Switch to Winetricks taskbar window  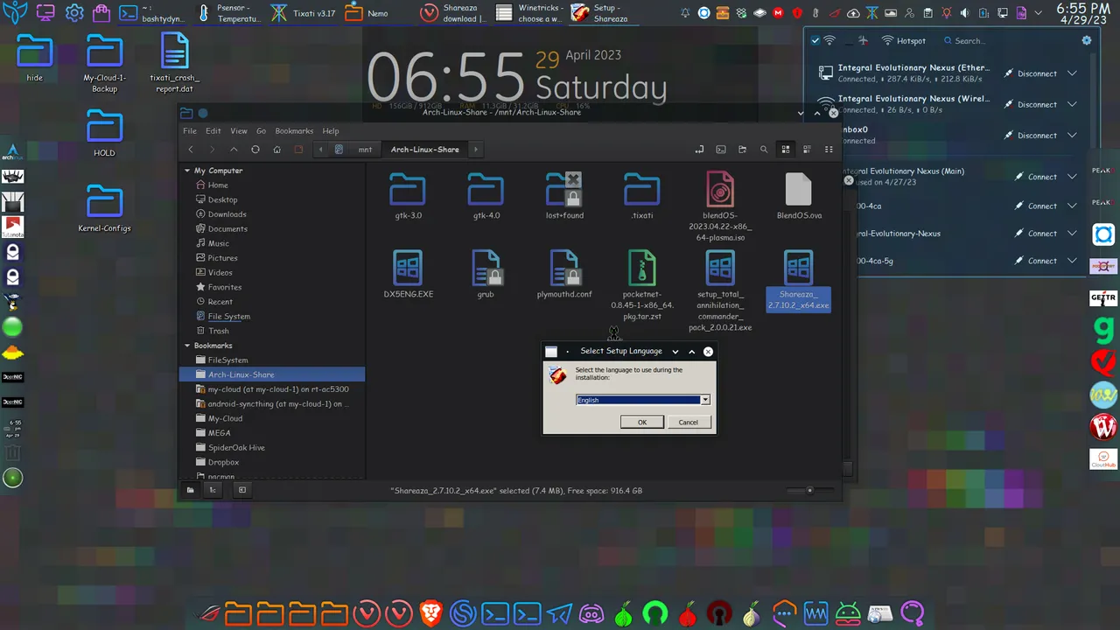point(530,13)
